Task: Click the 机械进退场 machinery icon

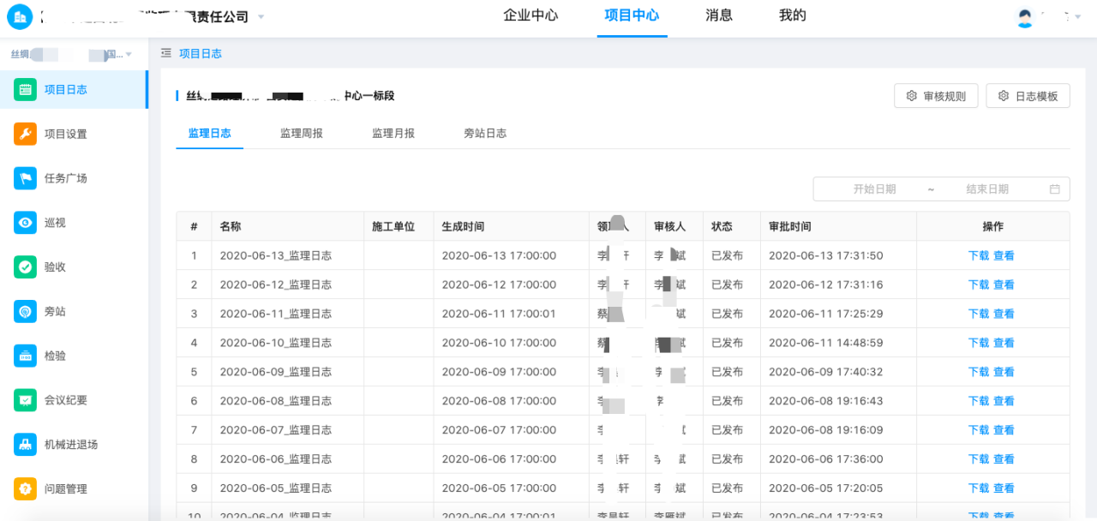Action: pyautogui.click(x=25, y=444)
